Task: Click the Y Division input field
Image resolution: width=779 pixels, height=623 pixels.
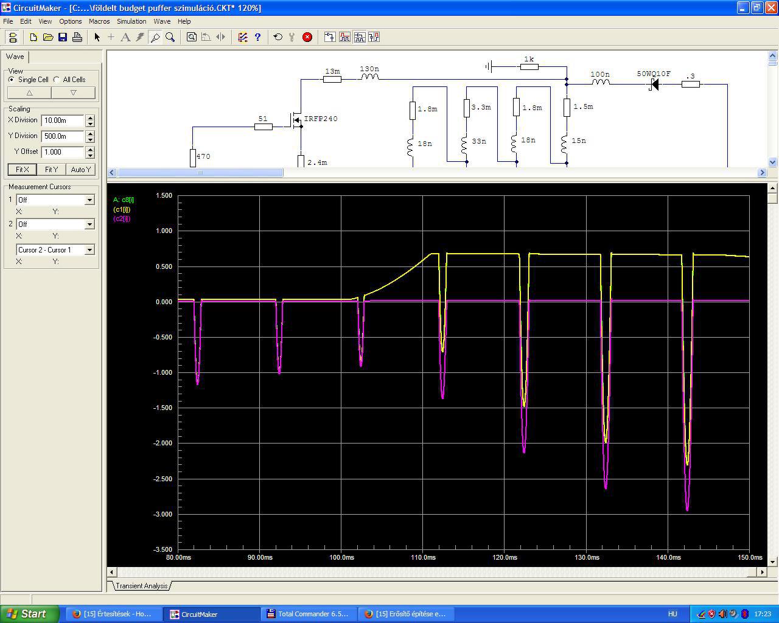Action: (x=63, y=136)
